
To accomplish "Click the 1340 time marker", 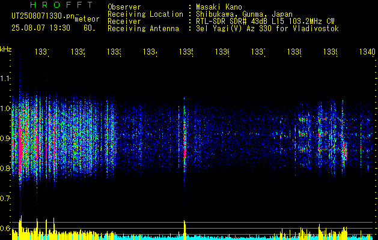I will pyautogui.click(x=367, y=52).
